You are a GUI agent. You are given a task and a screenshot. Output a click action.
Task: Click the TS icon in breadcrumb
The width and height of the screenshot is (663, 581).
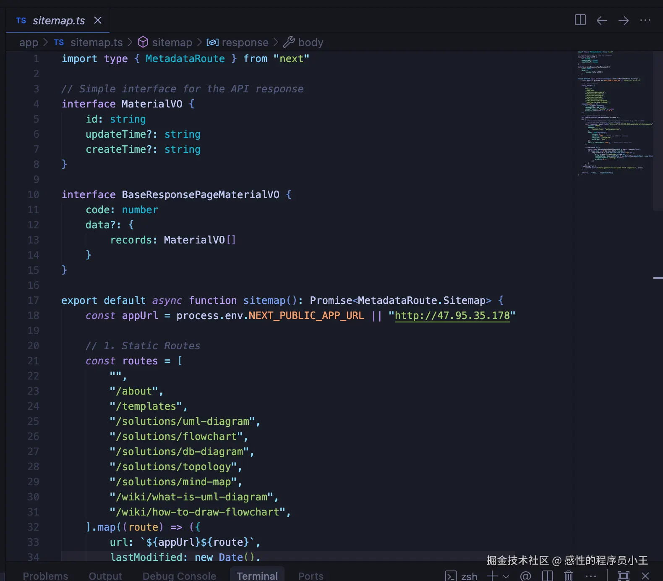(59, 42)
